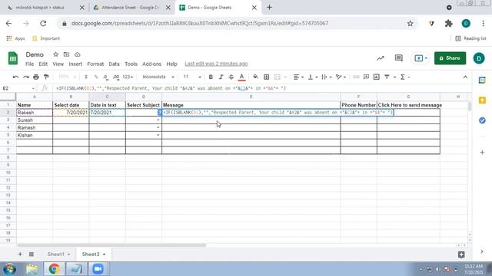
Task: Click the redo icon in toolbar
Action: [x=25, y=77]
